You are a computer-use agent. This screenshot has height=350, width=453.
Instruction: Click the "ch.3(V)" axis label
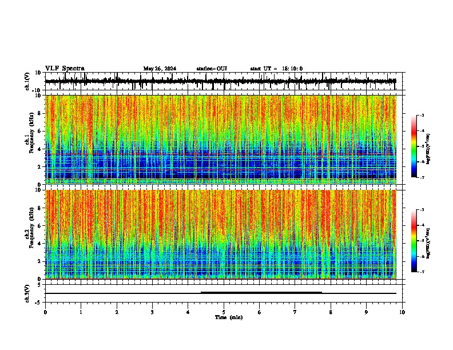click(27, 293)
